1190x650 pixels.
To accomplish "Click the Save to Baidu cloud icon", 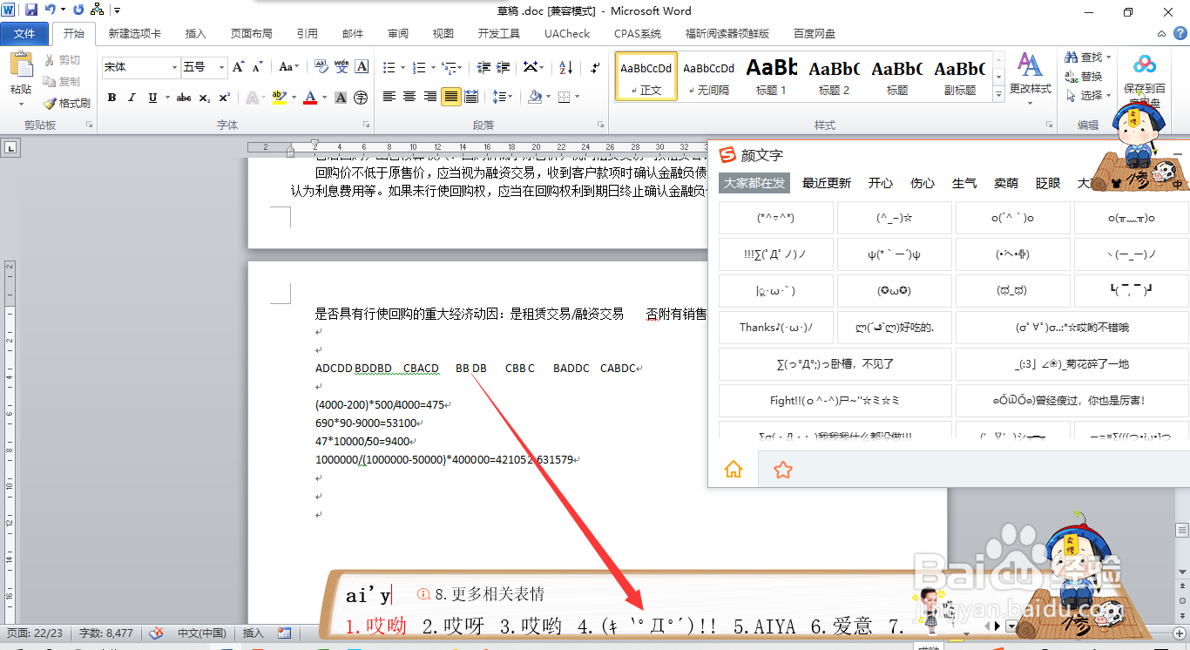I will 1144,63.
